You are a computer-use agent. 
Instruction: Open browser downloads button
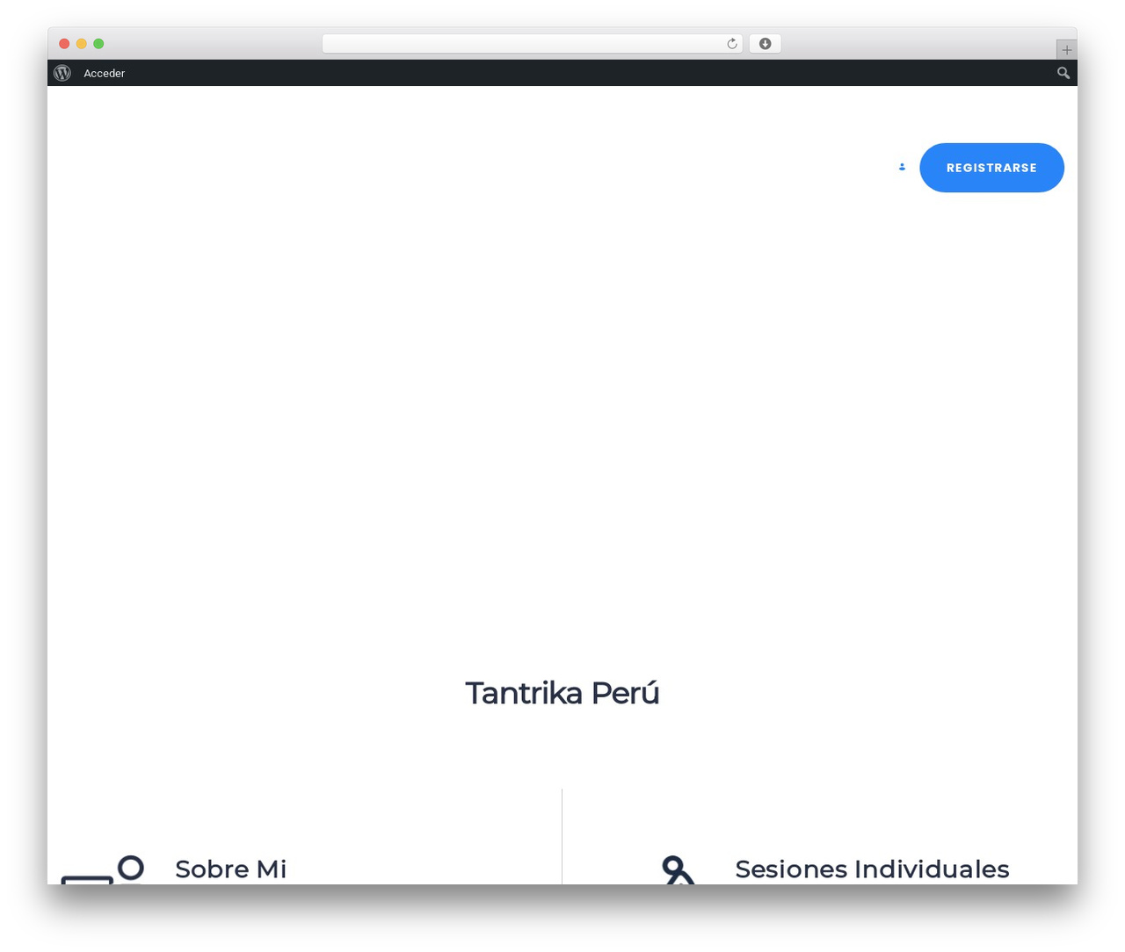765,44
